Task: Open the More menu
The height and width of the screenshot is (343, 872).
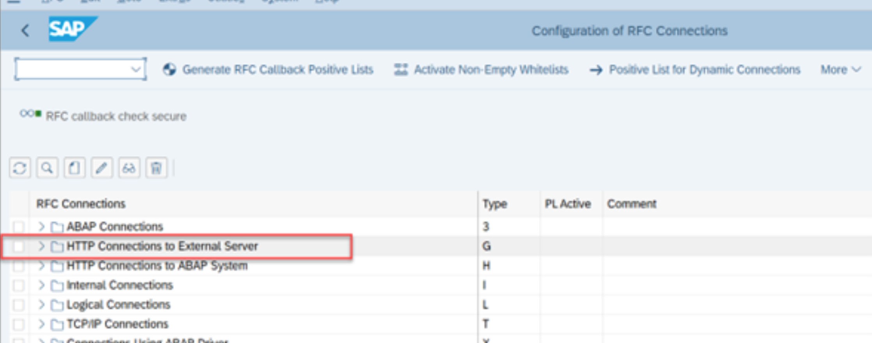Action: click(x=840, y=70)
